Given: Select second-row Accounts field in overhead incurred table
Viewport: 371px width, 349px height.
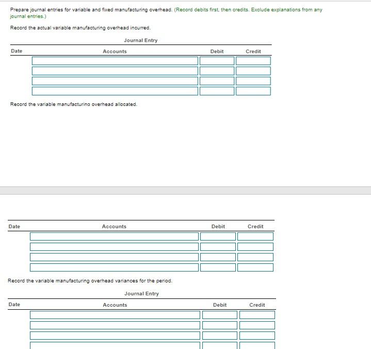Looking at the screenshot, I should coord(115,71).
